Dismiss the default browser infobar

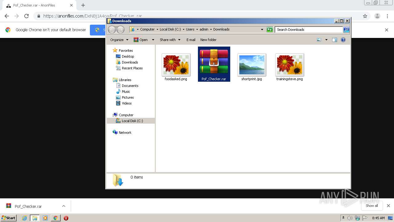click(387, 30)
